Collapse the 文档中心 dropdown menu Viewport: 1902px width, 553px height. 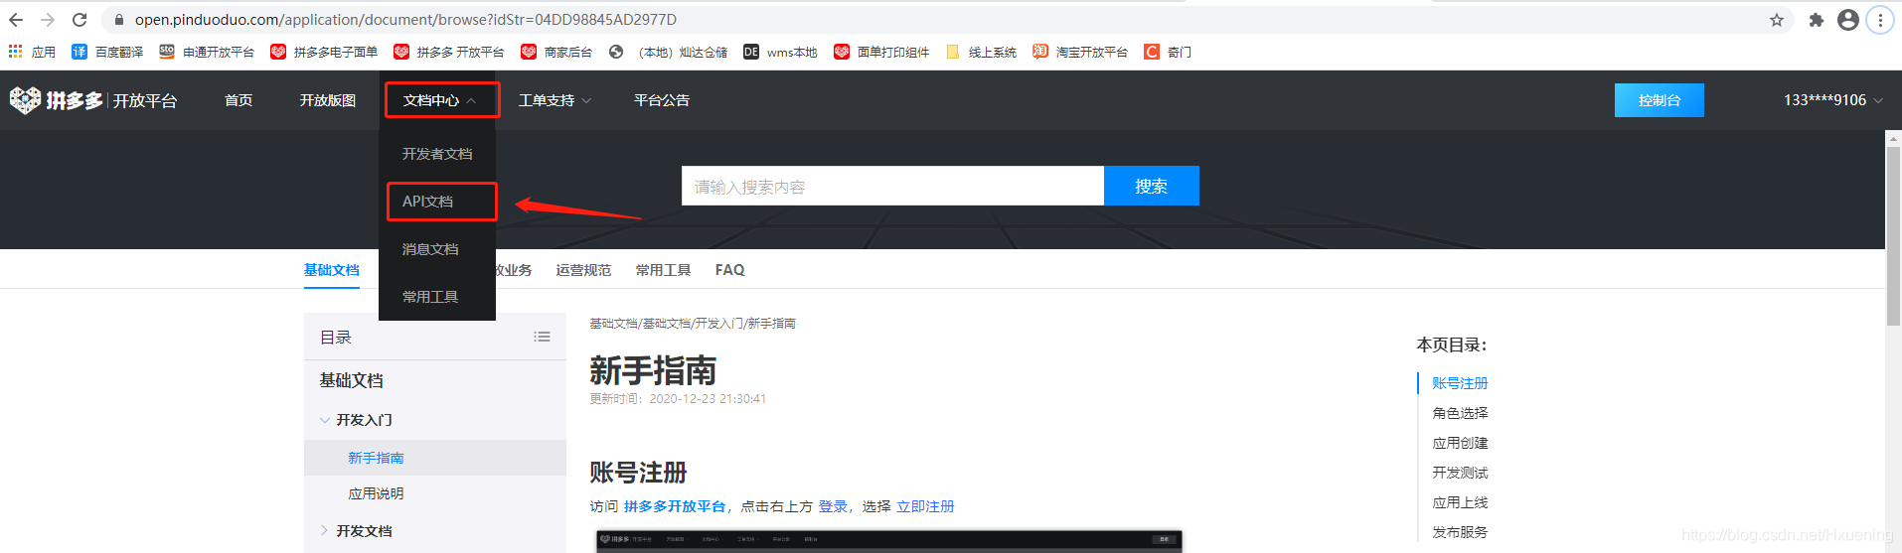pos(441,100)
